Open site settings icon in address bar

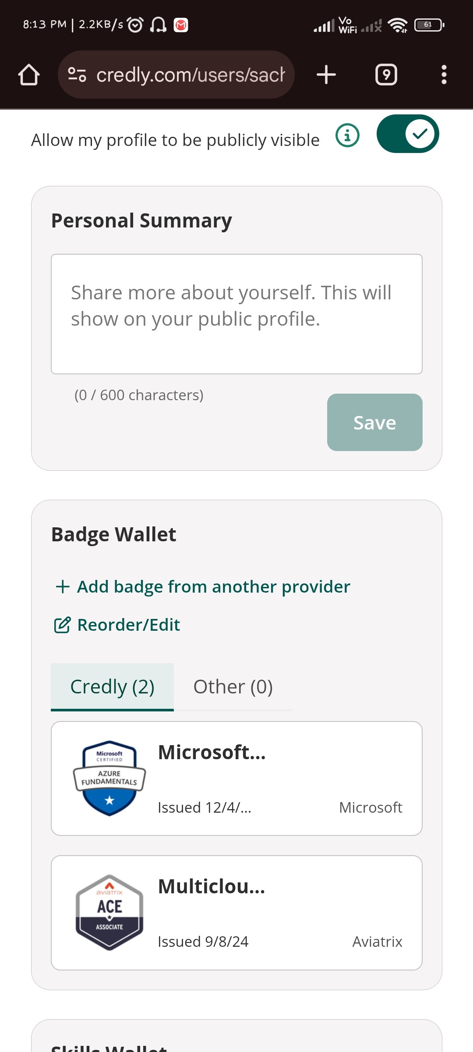[77, 75]
